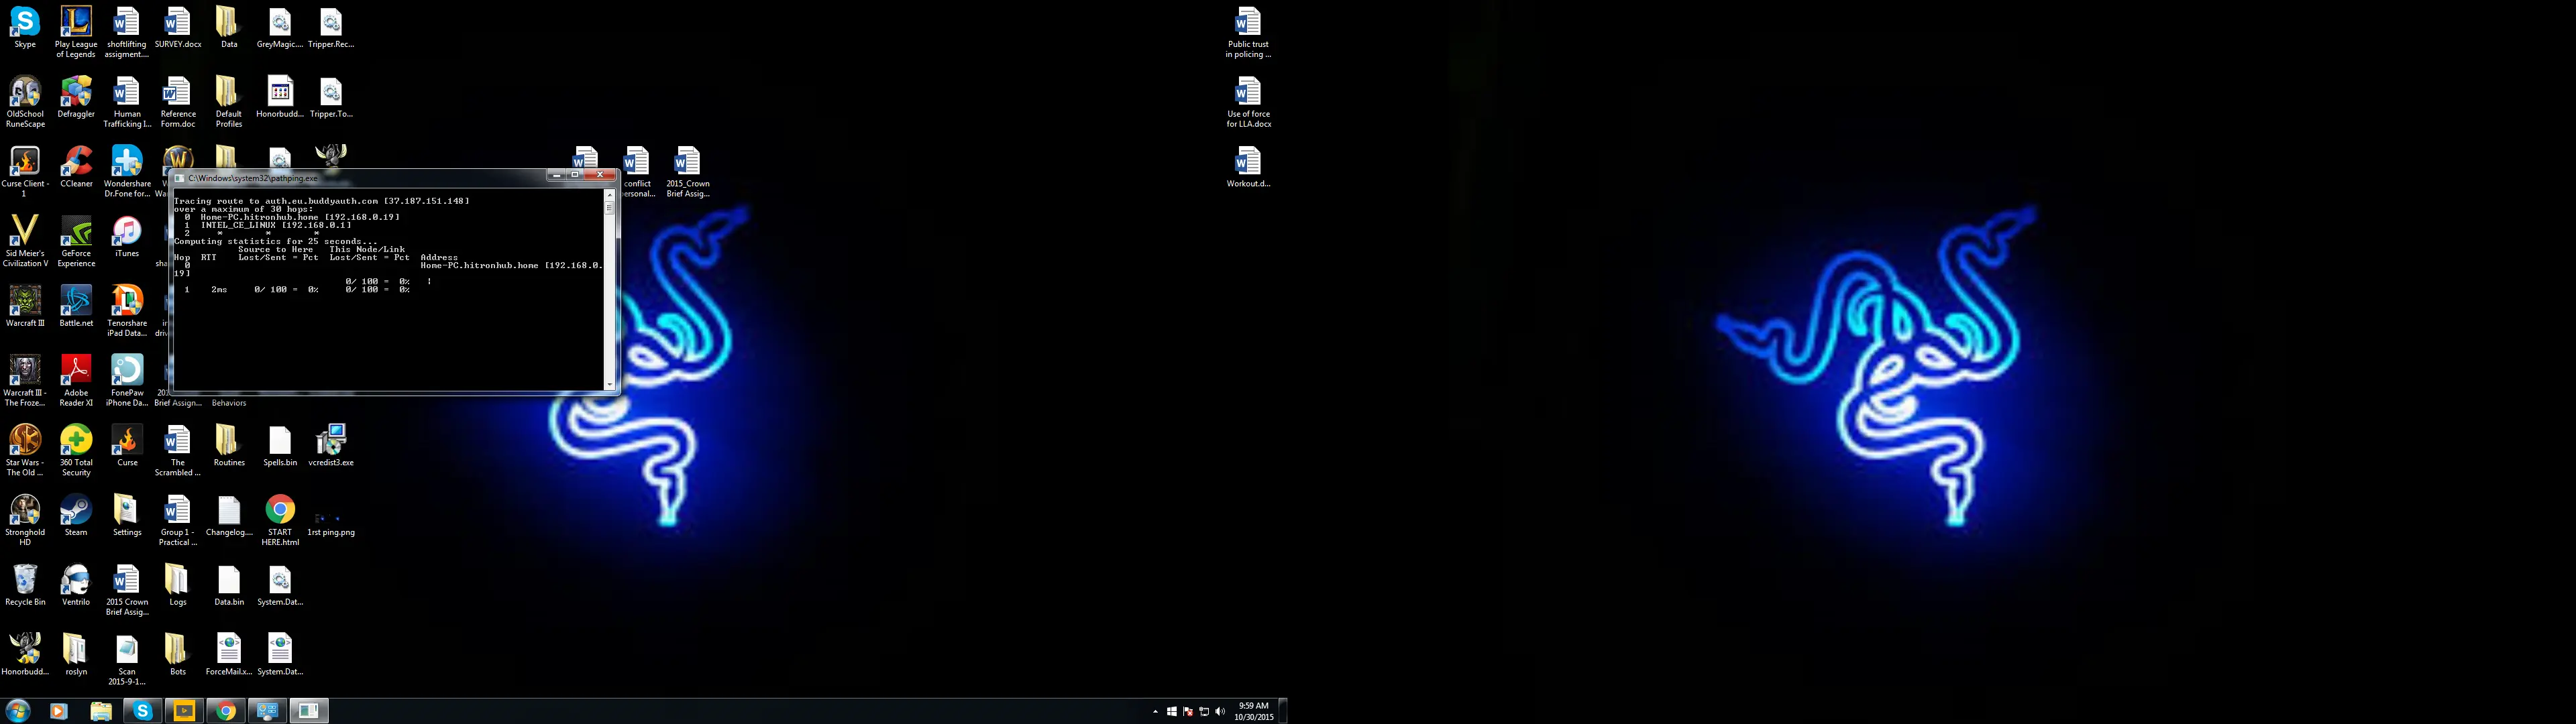The image size is (2576, 724).
Task: Open network connection tray icon
Action: [1204, 712]
